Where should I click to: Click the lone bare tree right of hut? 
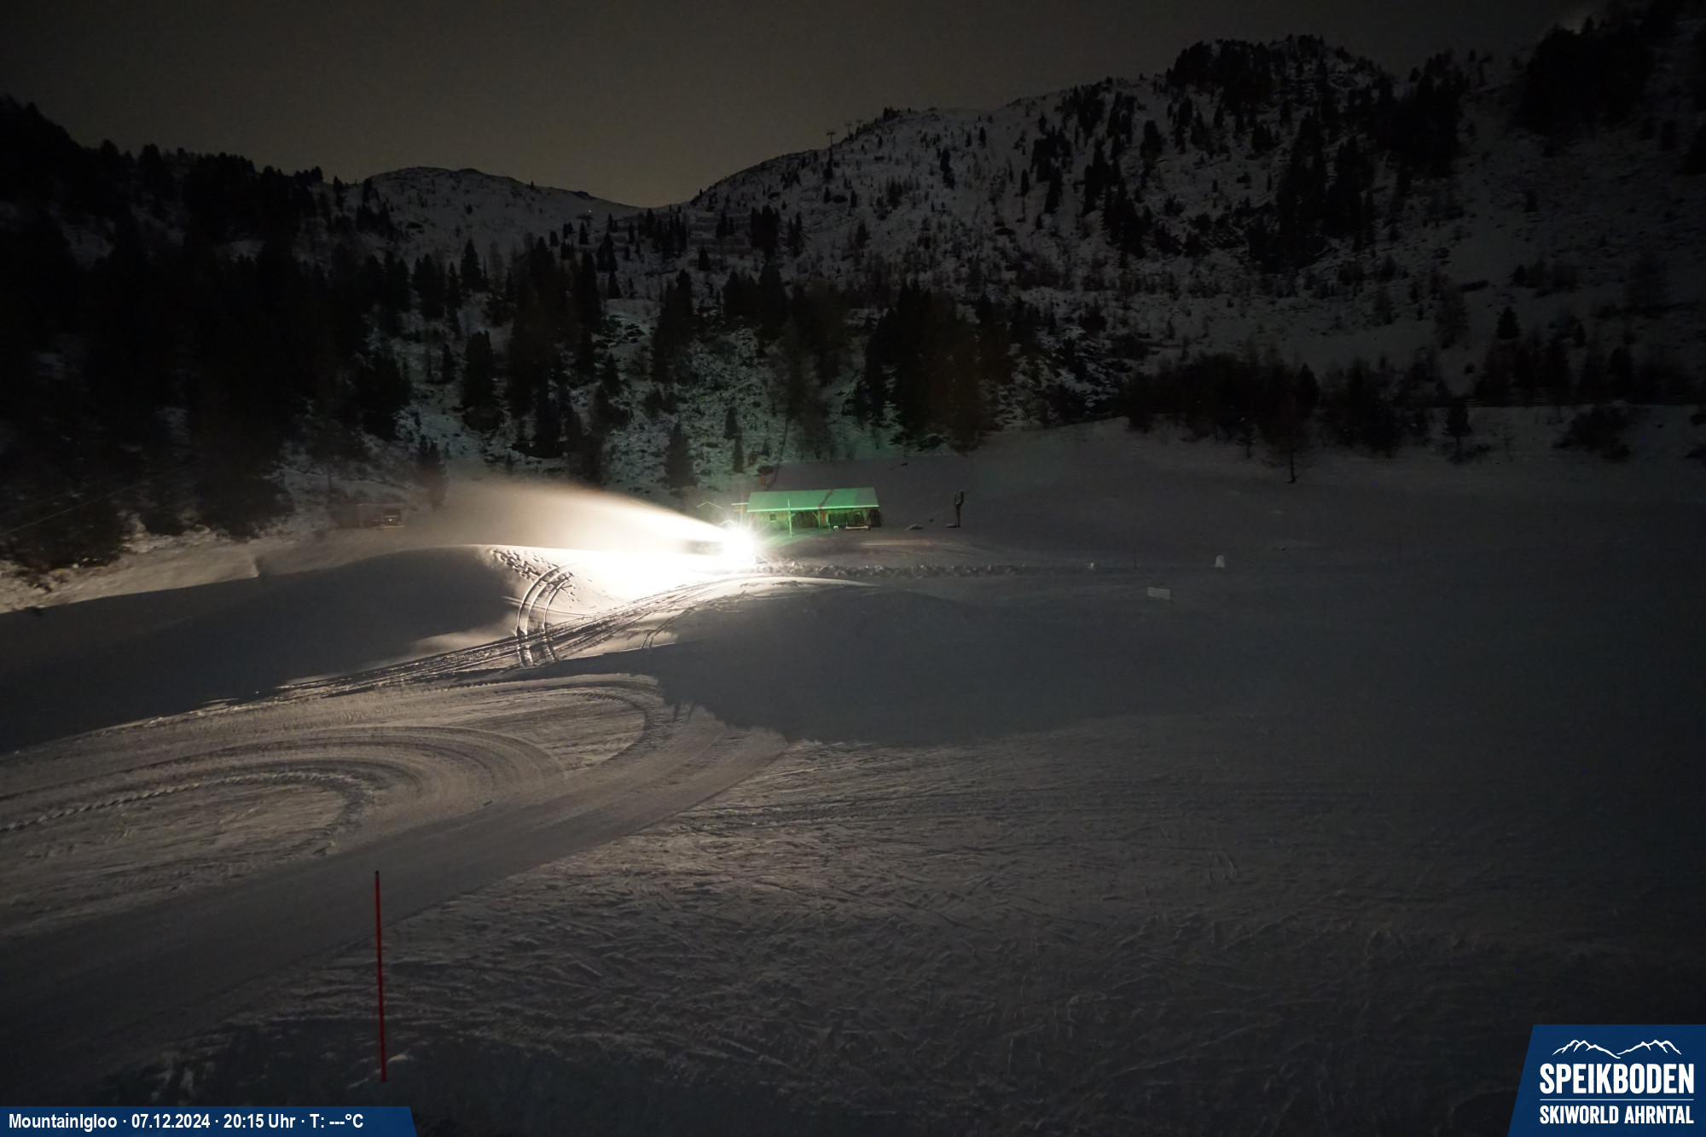1291,456
